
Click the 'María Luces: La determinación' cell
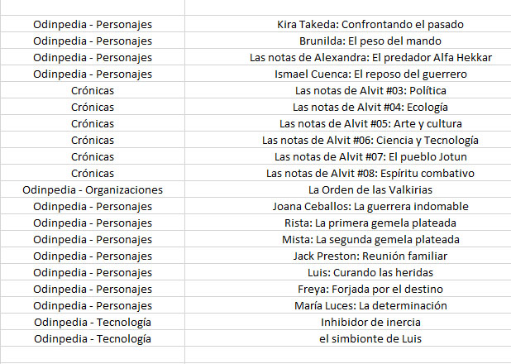pyautogui.click(x=370, y=306)
